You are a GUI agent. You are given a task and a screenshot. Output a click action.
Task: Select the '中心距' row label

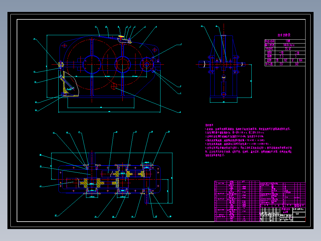[x=270, y=64]
